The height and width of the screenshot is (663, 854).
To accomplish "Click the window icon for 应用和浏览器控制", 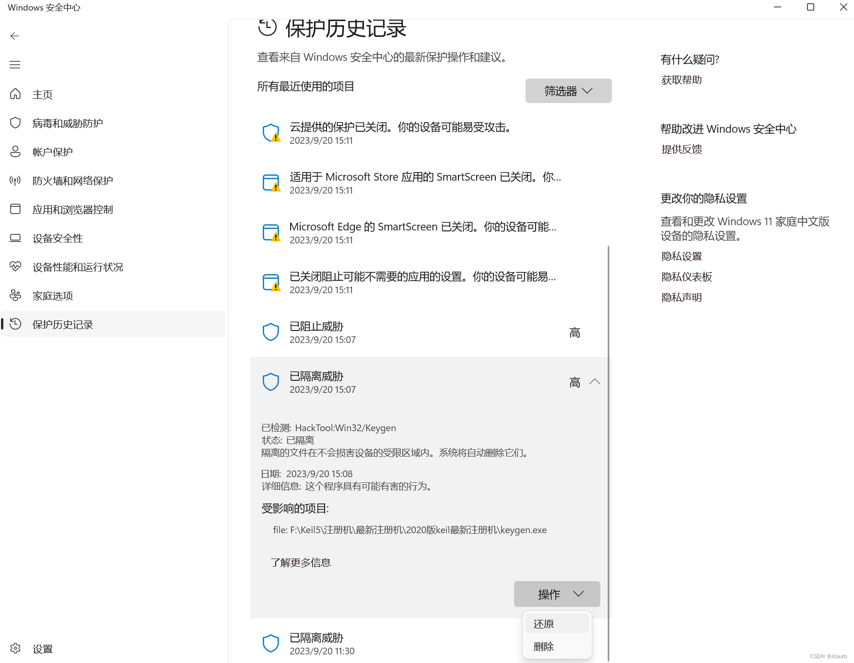I will coord(15,209).
